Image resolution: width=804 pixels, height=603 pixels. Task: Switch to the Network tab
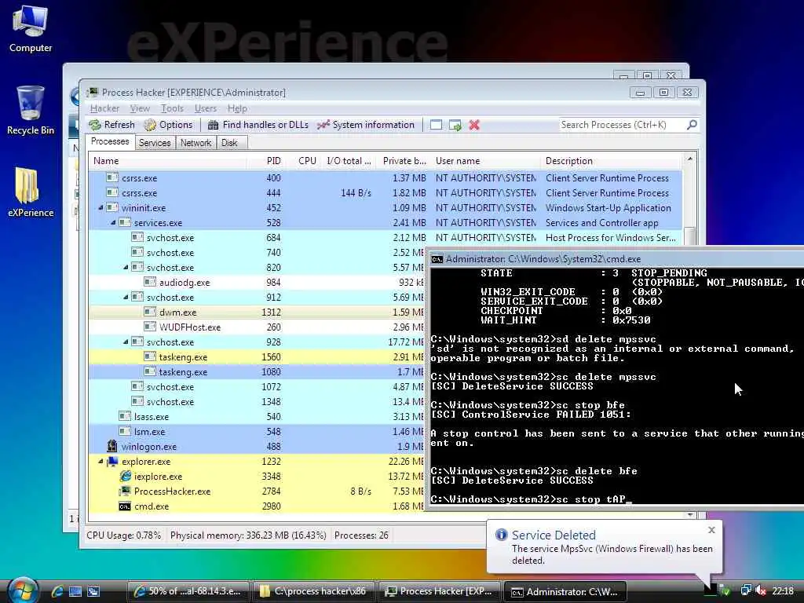tap(196, 143)
